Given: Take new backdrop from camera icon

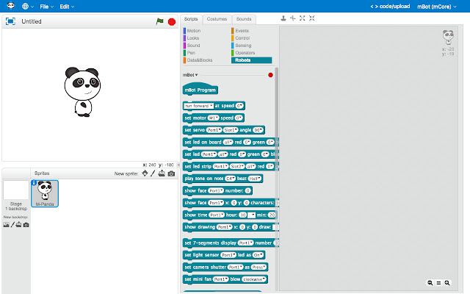Looking at the screenshot, I should point(26,225).
